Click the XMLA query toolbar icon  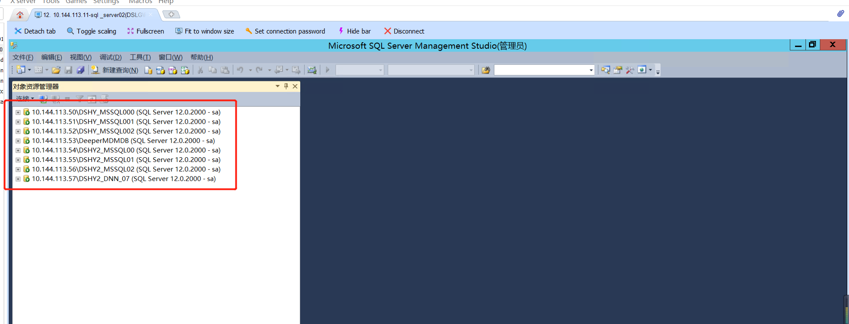click(185, 70)
